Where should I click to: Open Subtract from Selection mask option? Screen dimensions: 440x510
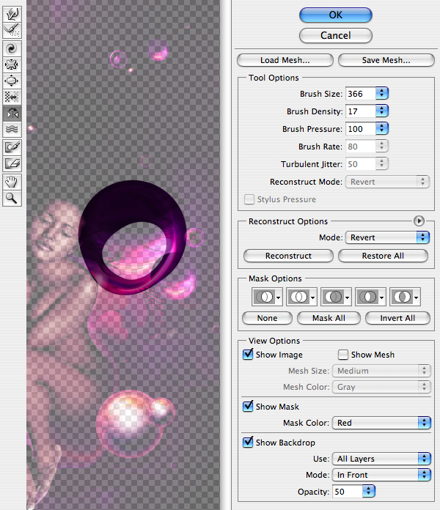[x=336, y=297]
